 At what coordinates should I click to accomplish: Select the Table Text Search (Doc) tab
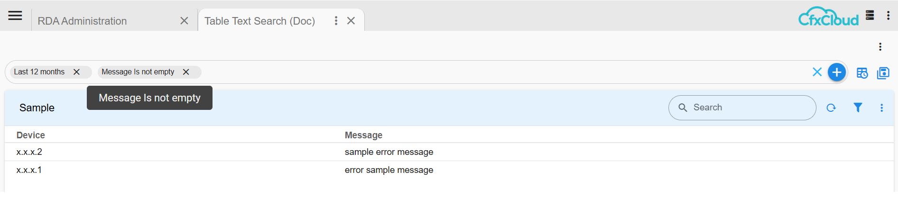259,21
